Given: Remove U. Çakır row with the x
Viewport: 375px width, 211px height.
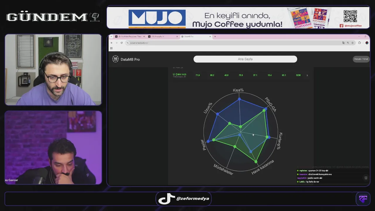Looking at the screenshot, I should (307, 75).
